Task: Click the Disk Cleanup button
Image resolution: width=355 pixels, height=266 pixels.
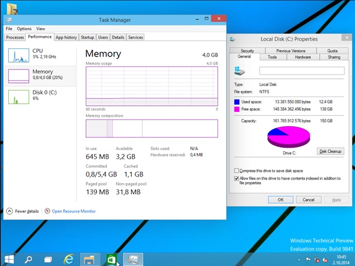Action: (330, 151)
